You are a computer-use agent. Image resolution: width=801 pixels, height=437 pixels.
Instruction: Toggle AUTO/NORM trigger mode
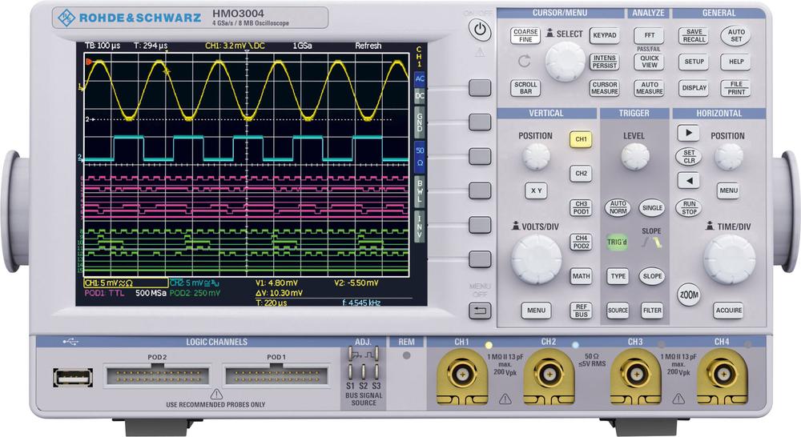617,207
